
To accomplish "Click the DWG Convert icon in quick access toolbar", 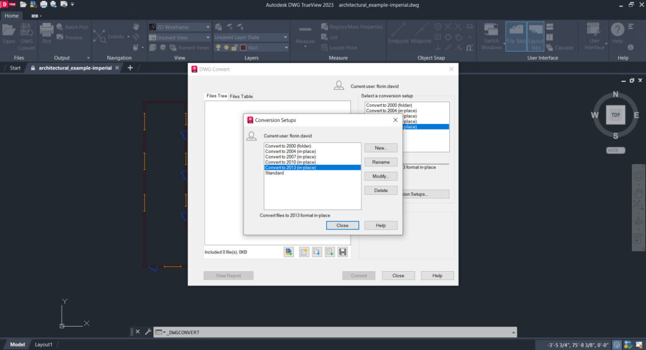I will pos(33,4).
